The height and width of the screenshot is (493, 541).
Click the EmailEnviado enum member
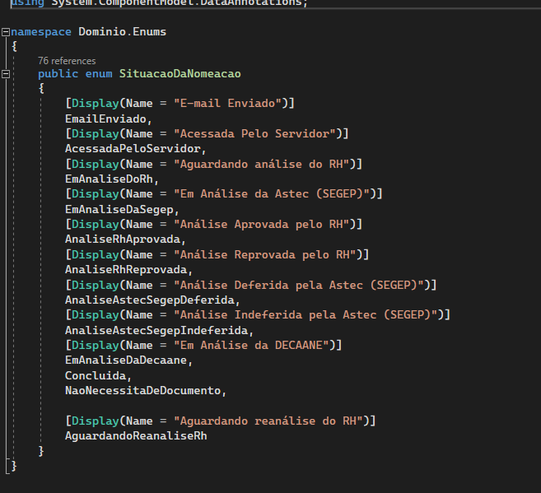pyautogui.click(x=105, y=119)
